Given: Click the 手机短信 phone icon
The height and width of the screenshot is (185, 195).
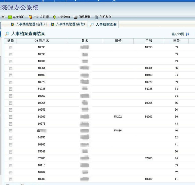Looking at the screenshot, I should pos(96,17).
